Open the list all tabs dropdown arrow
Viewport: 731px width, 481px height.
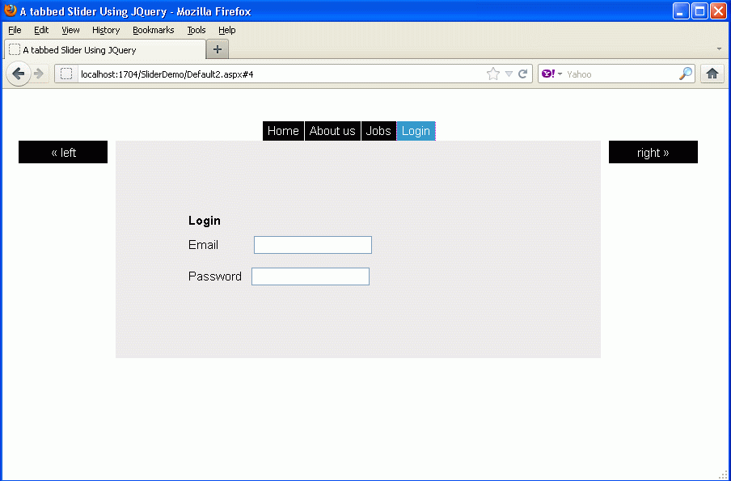coord(719,49)
